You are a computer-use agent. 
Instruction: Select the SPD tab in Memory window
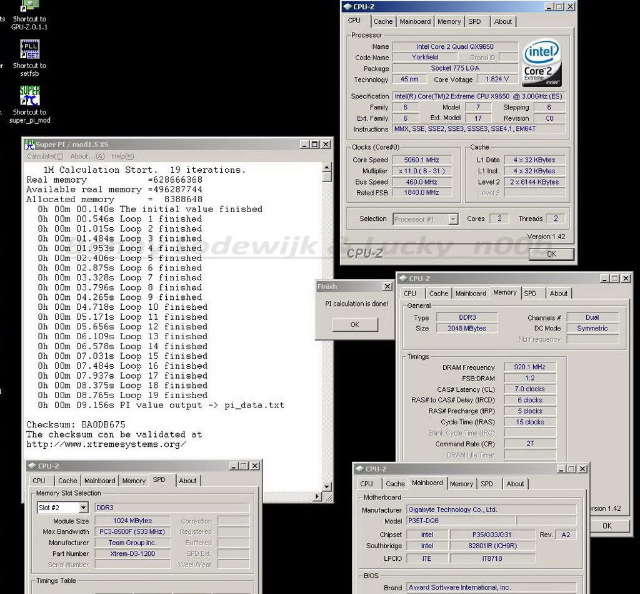click(x=530, y=293)
